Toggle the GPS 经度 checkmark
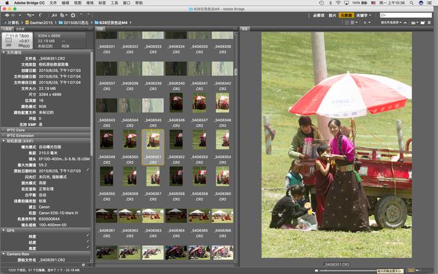438x274 pixels. (88, 241)
